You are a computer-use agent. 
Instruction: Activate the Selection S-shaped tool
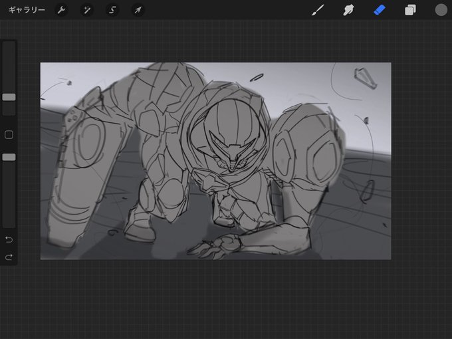112,10
